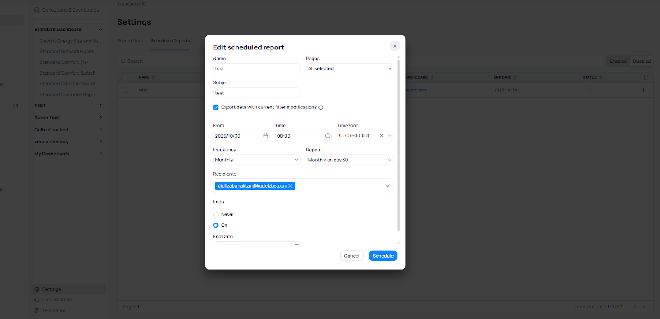
Task: Select the Scheduled Reports tab
Action: [170, 41]
